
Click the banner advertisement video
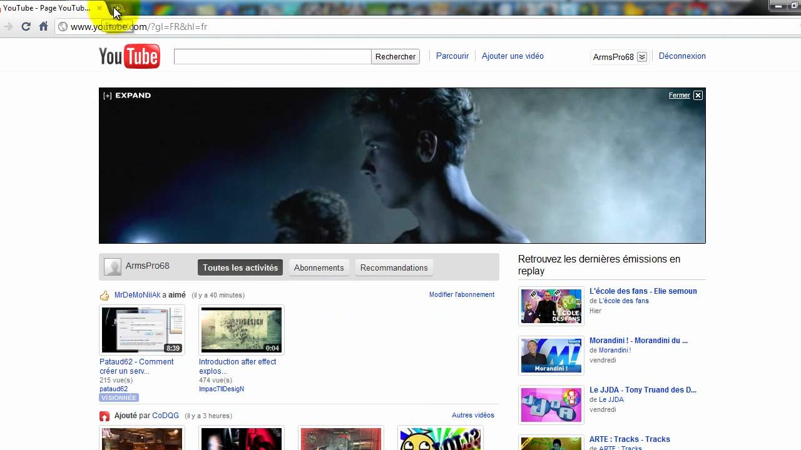click(x=402, y=166)
